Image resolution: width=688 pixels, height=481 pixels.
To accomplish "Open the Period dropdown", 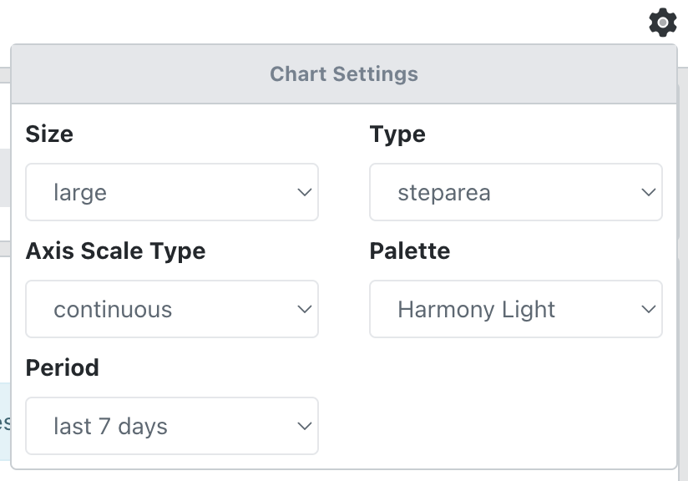I will 171,426.
